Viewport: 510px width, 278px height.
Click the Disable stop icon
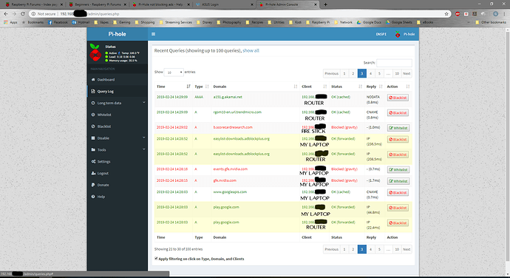93,138
